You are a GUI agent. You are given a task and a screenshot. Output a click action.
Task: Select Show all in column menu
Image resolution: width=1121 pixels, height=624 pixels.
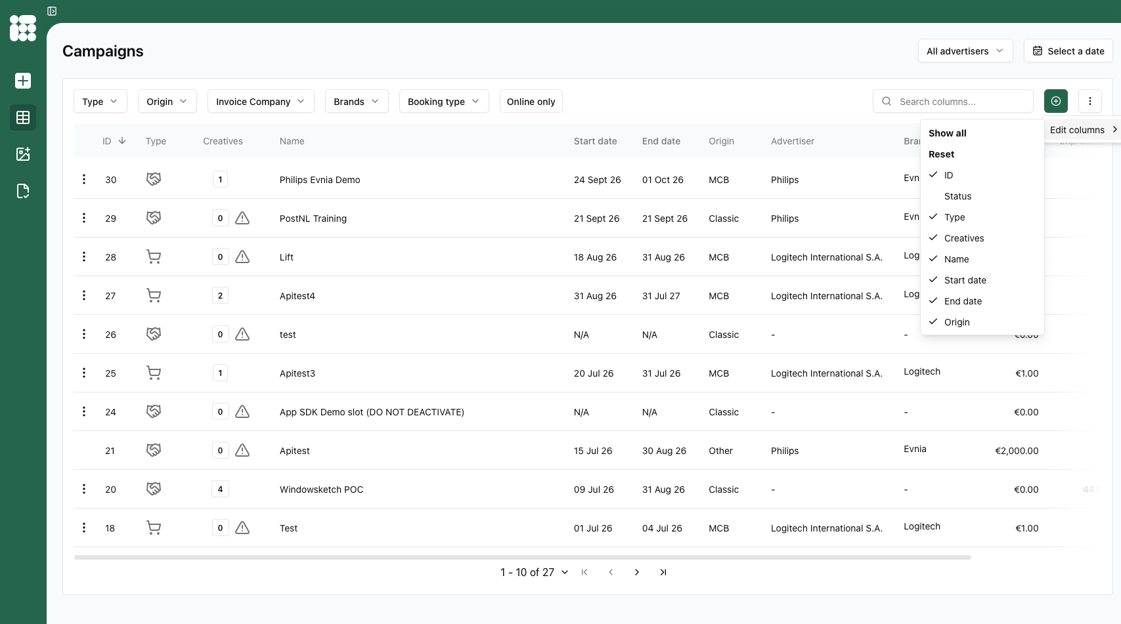click(x=982, y=133)
